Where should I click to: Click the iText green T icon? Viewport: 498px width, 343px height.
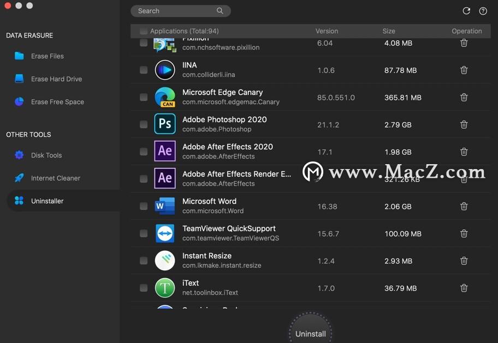pos(165,288)
